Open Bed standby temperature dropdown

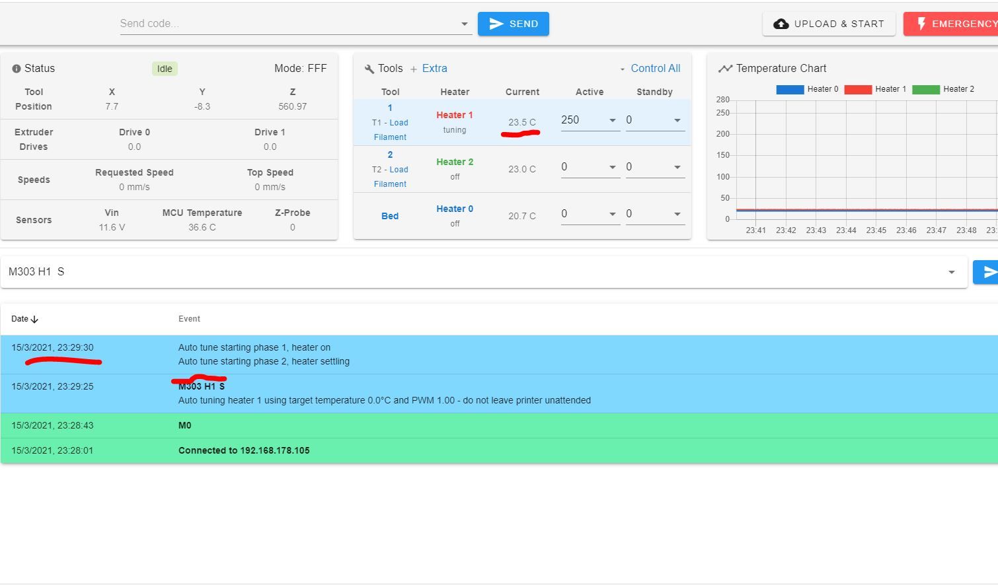pyautogui.click(x=677, y=214)
